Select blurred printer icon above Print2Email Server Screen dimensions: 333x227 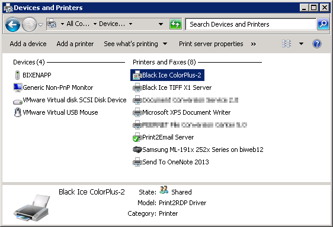point(137,125)
